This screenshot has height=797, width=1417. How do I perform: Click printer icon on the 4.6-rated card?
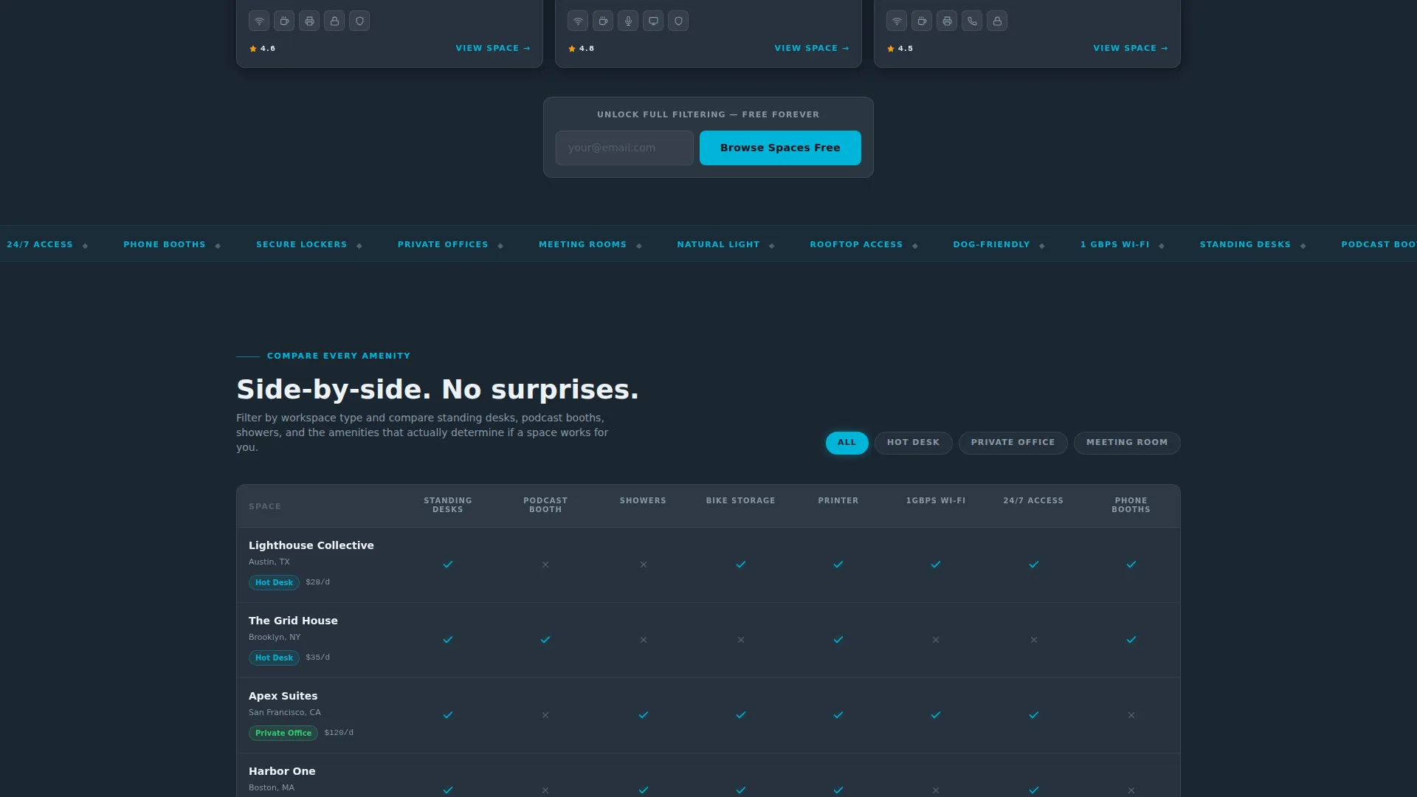pyautogui.click(x=309, y=21)
